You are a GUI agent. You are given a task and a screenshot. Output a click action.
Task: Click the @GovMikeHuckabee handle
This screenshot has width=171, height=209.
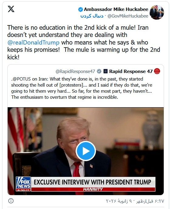tap(128, 16)
